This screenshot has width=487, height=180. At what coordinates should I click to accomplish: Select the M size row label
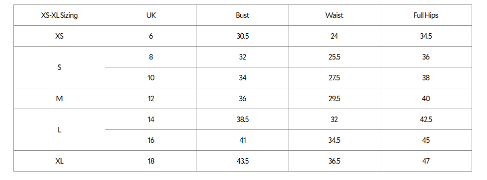click(59, 99)
